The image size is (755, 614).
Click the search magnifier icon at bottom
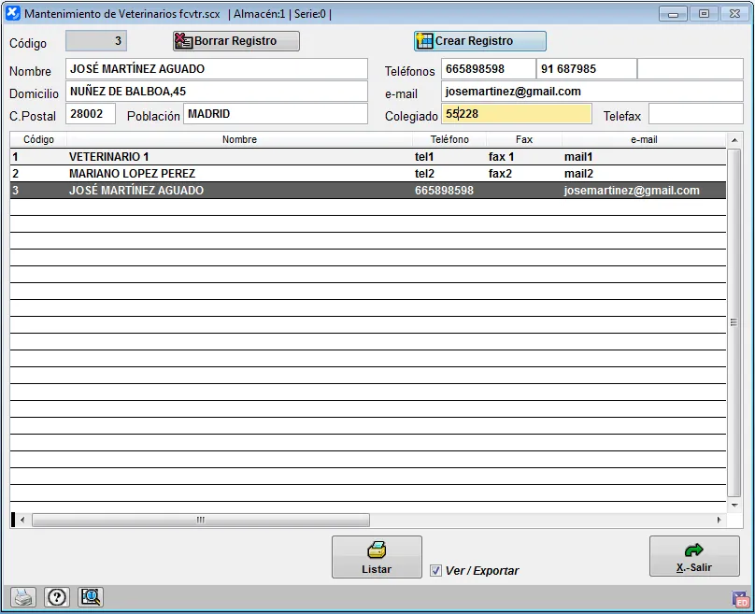point(91,597)
